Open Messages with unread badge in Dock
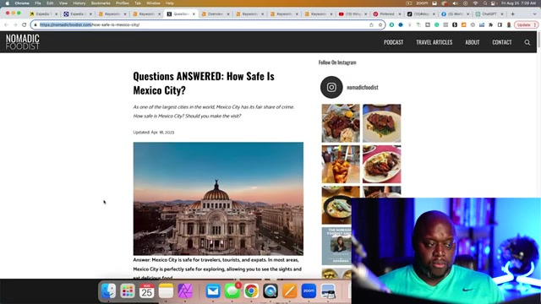Image resolution: width=541 pixels, height=304 pixels. pyautogui.click(x=232, y=291)
